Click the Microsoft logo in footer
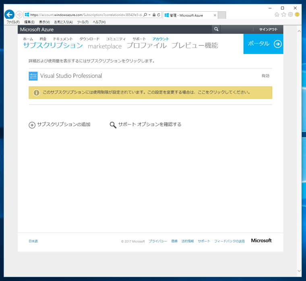Screen dimensions: 306x281 pyautogui.click(x=261, y=241)
